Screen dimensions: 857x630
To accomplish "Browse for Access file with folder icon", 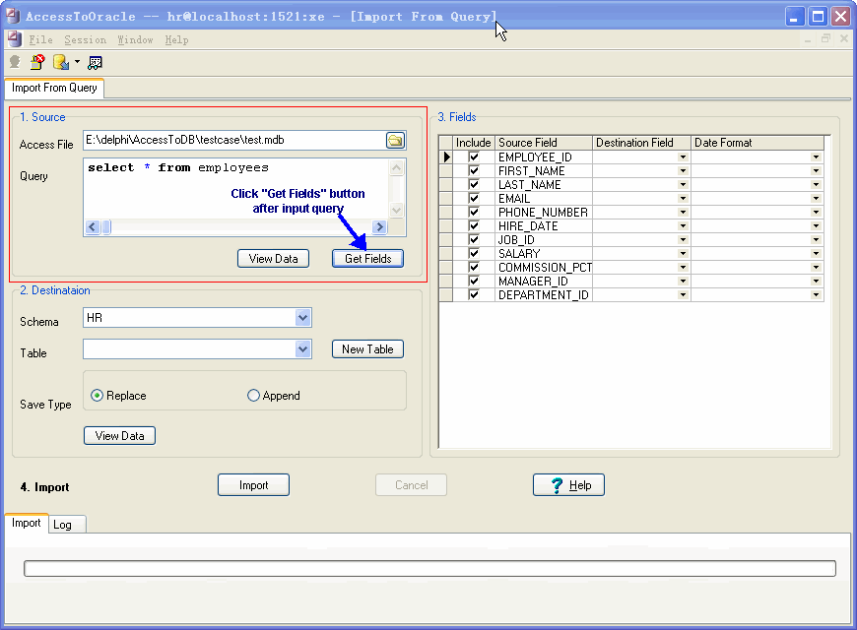I will point(395,141).
